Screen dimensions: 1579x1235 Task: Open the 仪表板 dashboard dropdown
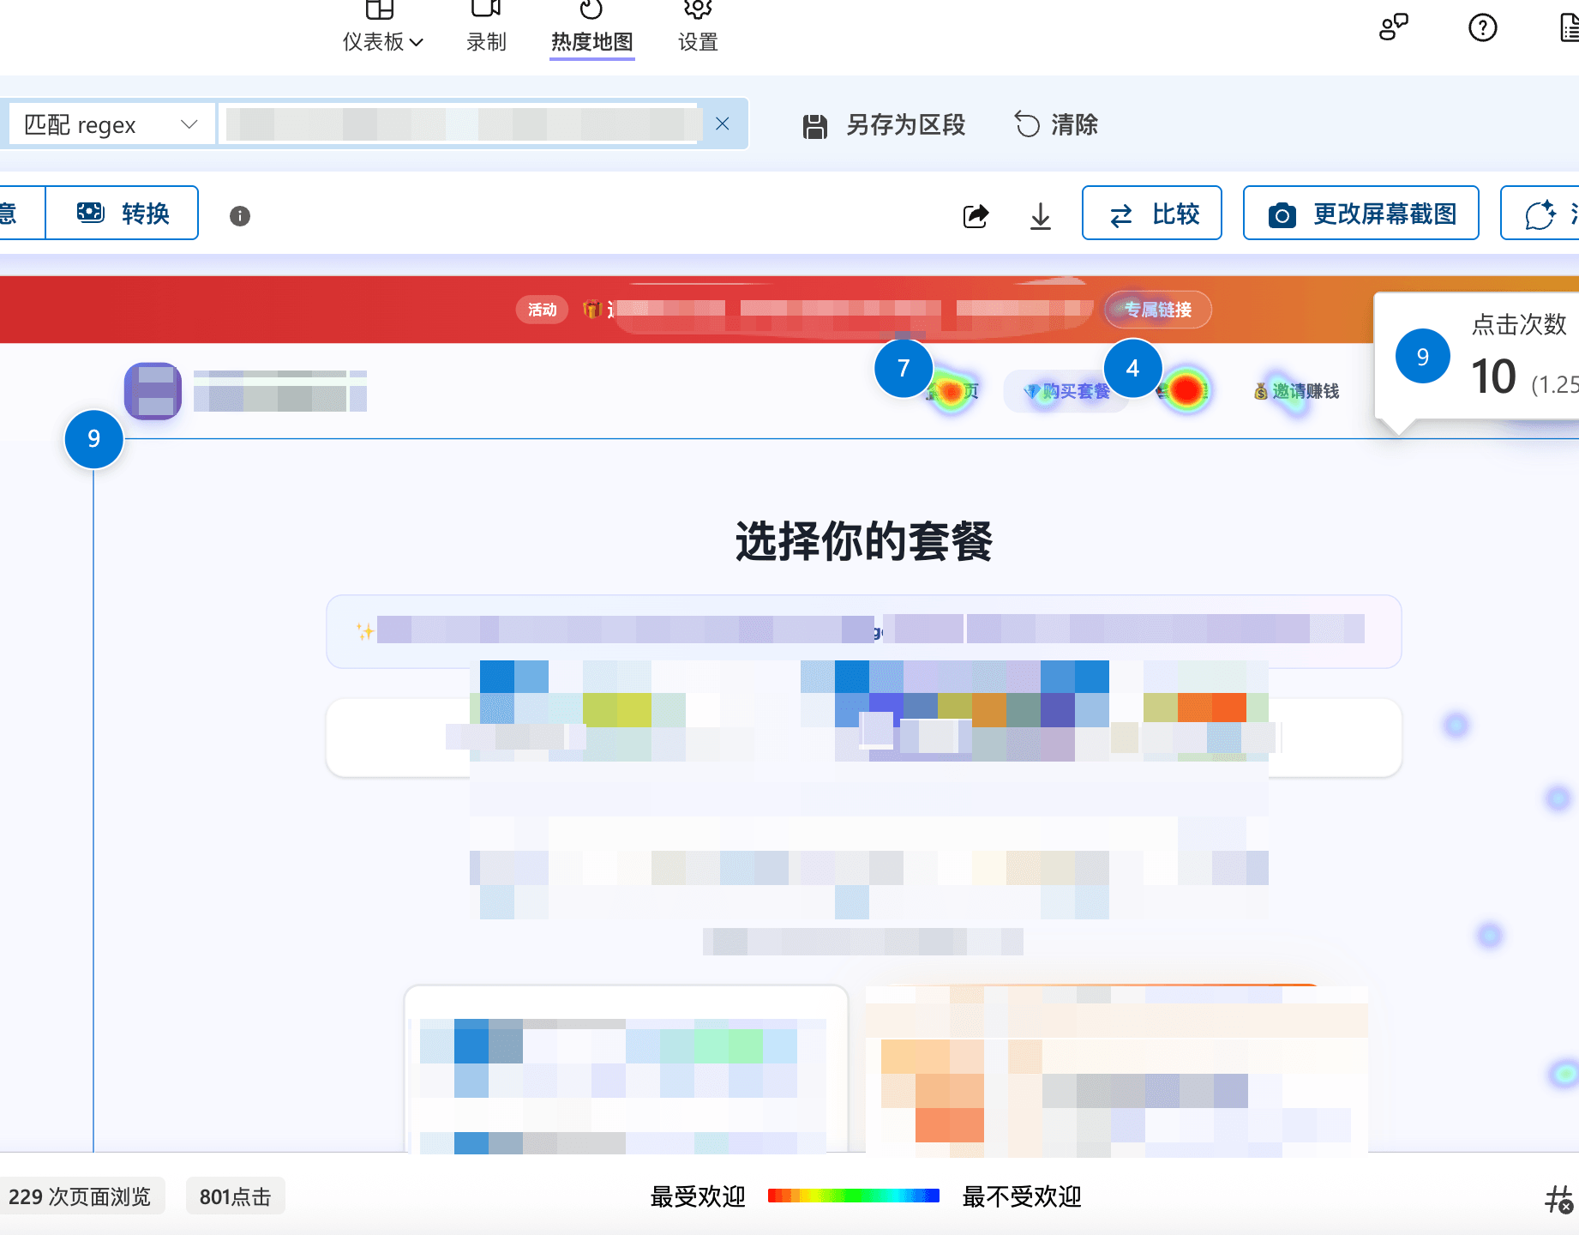[x=382, y=28]
